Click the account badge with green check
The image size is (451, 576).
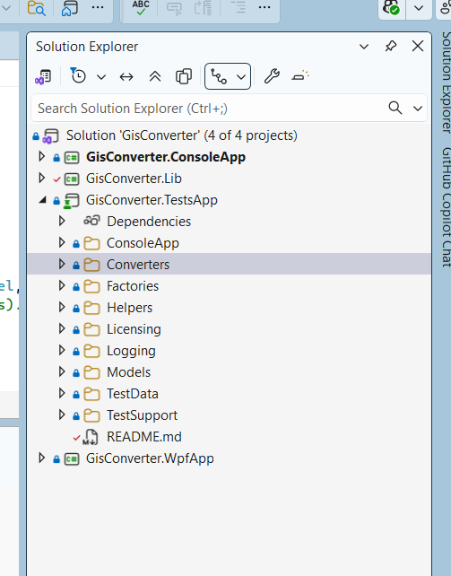coord(391,7)
